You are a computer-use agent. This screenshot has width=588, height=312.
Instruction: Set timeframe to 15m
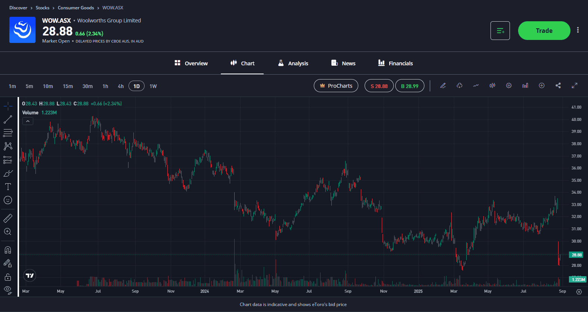[x=68, y=86]
